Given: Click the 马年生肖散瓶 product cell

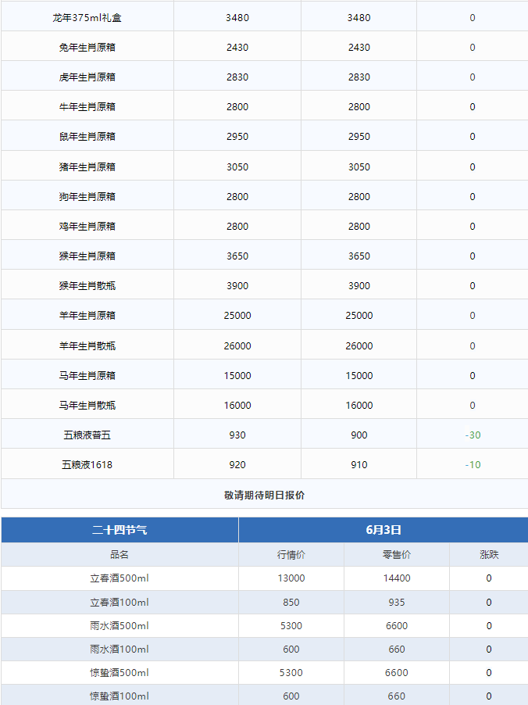Looking at the screenshot, I should pyautogui.click(x=87, y=405).
